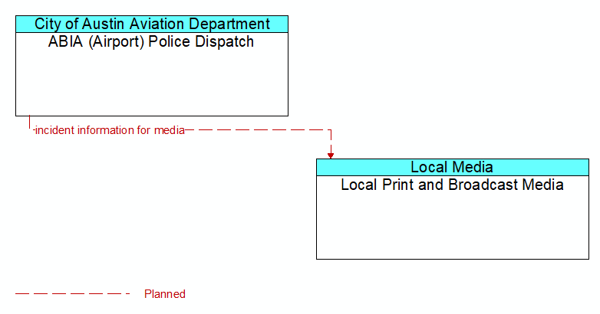Click the red arrowhead entering Local Media
The width and height of the screenshot is (600, 314).
(x=331, y=155)
